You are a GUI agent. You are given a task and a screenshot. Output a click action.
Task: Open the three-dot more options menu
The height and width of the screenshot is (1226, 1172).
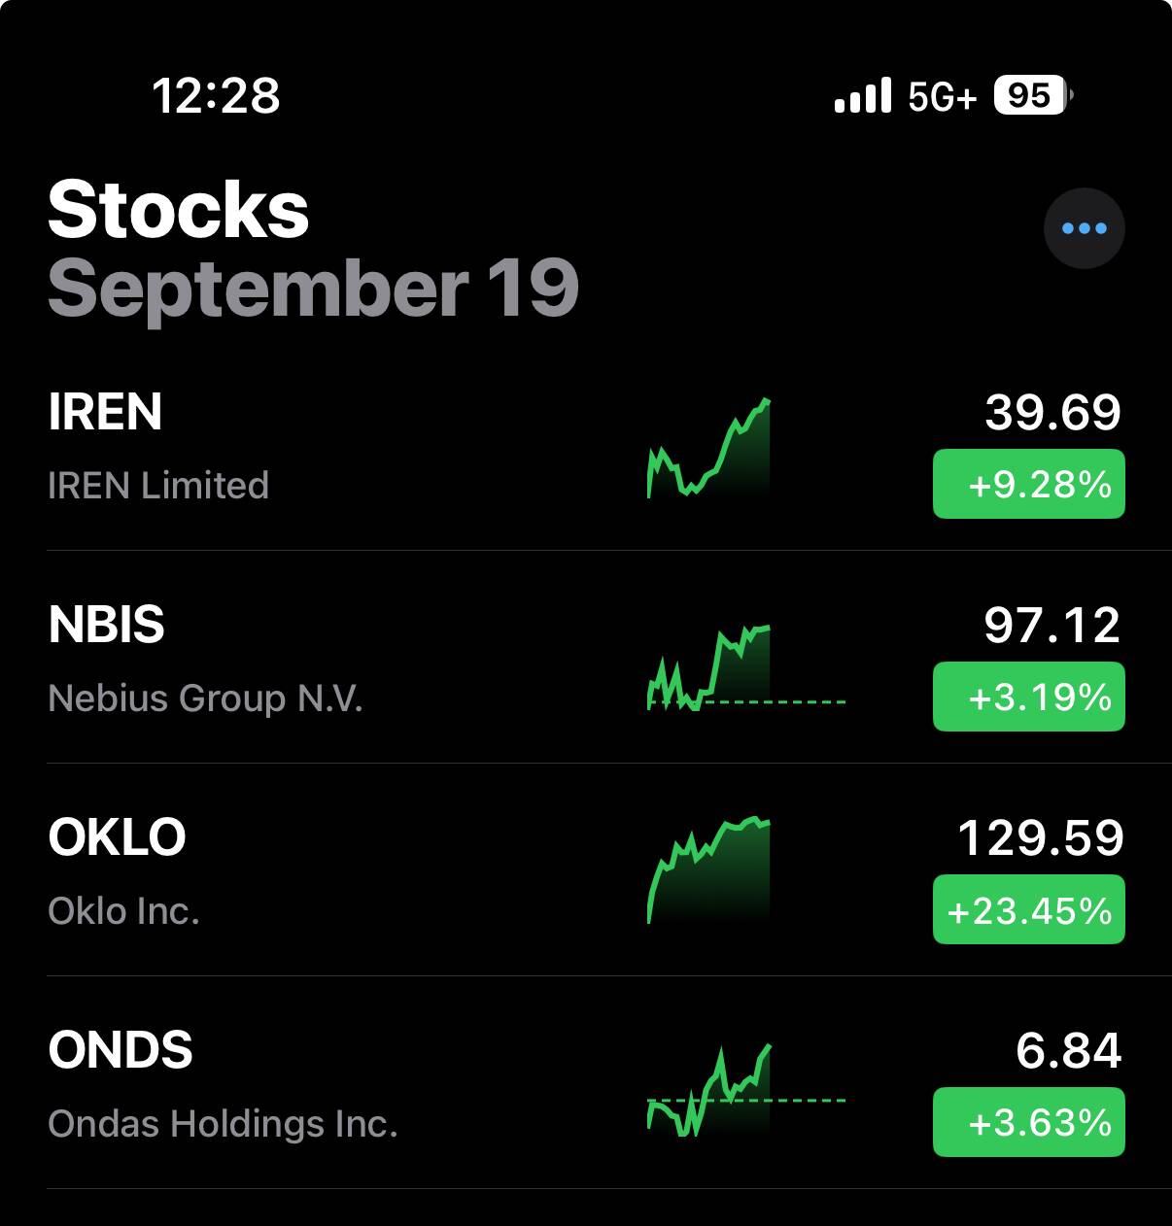[1084, 228]
